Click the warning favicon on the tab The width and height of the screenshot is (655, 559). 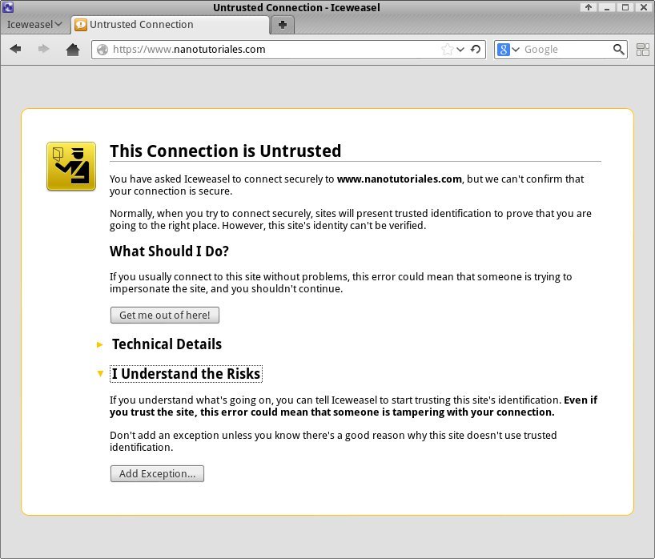point(80,25)
